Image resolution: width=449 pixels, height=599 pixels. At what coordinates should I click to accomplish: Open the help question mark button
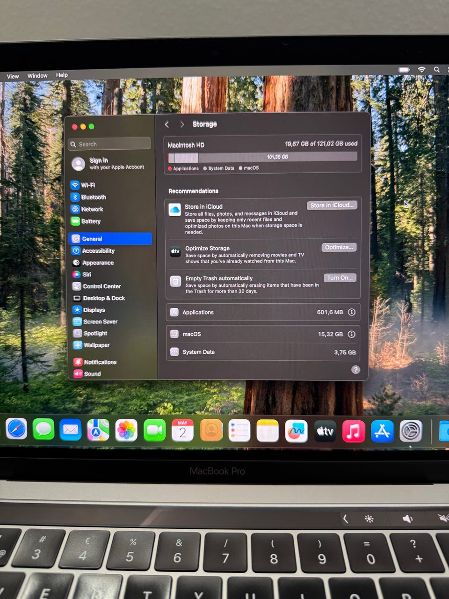tap(355, 370)
